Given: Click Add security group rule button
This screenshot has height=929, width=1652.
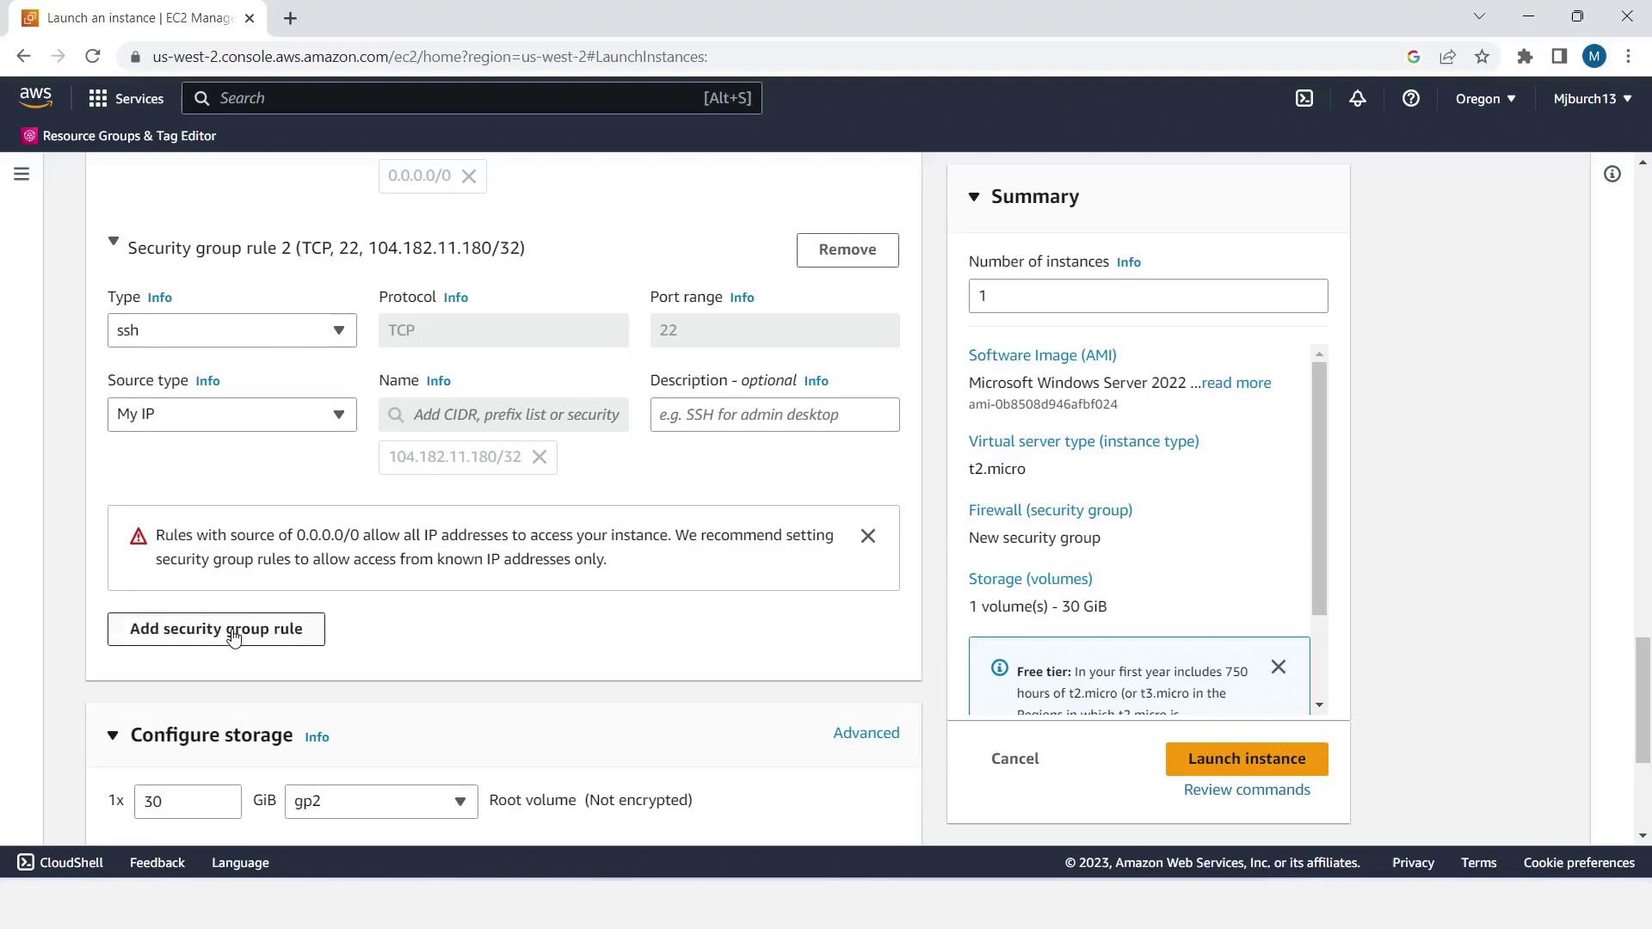Looking at the screenshot, I should (216, 629).
